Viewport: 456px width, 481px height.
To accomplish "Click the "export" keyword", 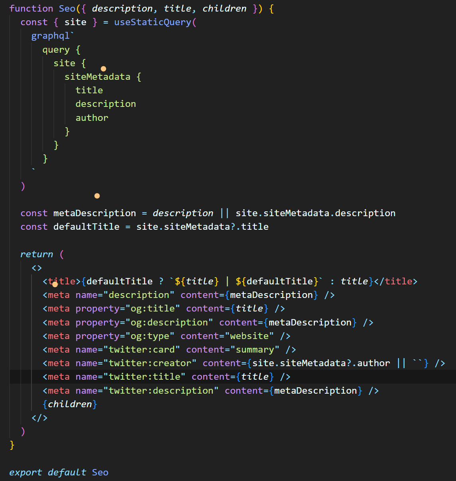I will 26,472.
